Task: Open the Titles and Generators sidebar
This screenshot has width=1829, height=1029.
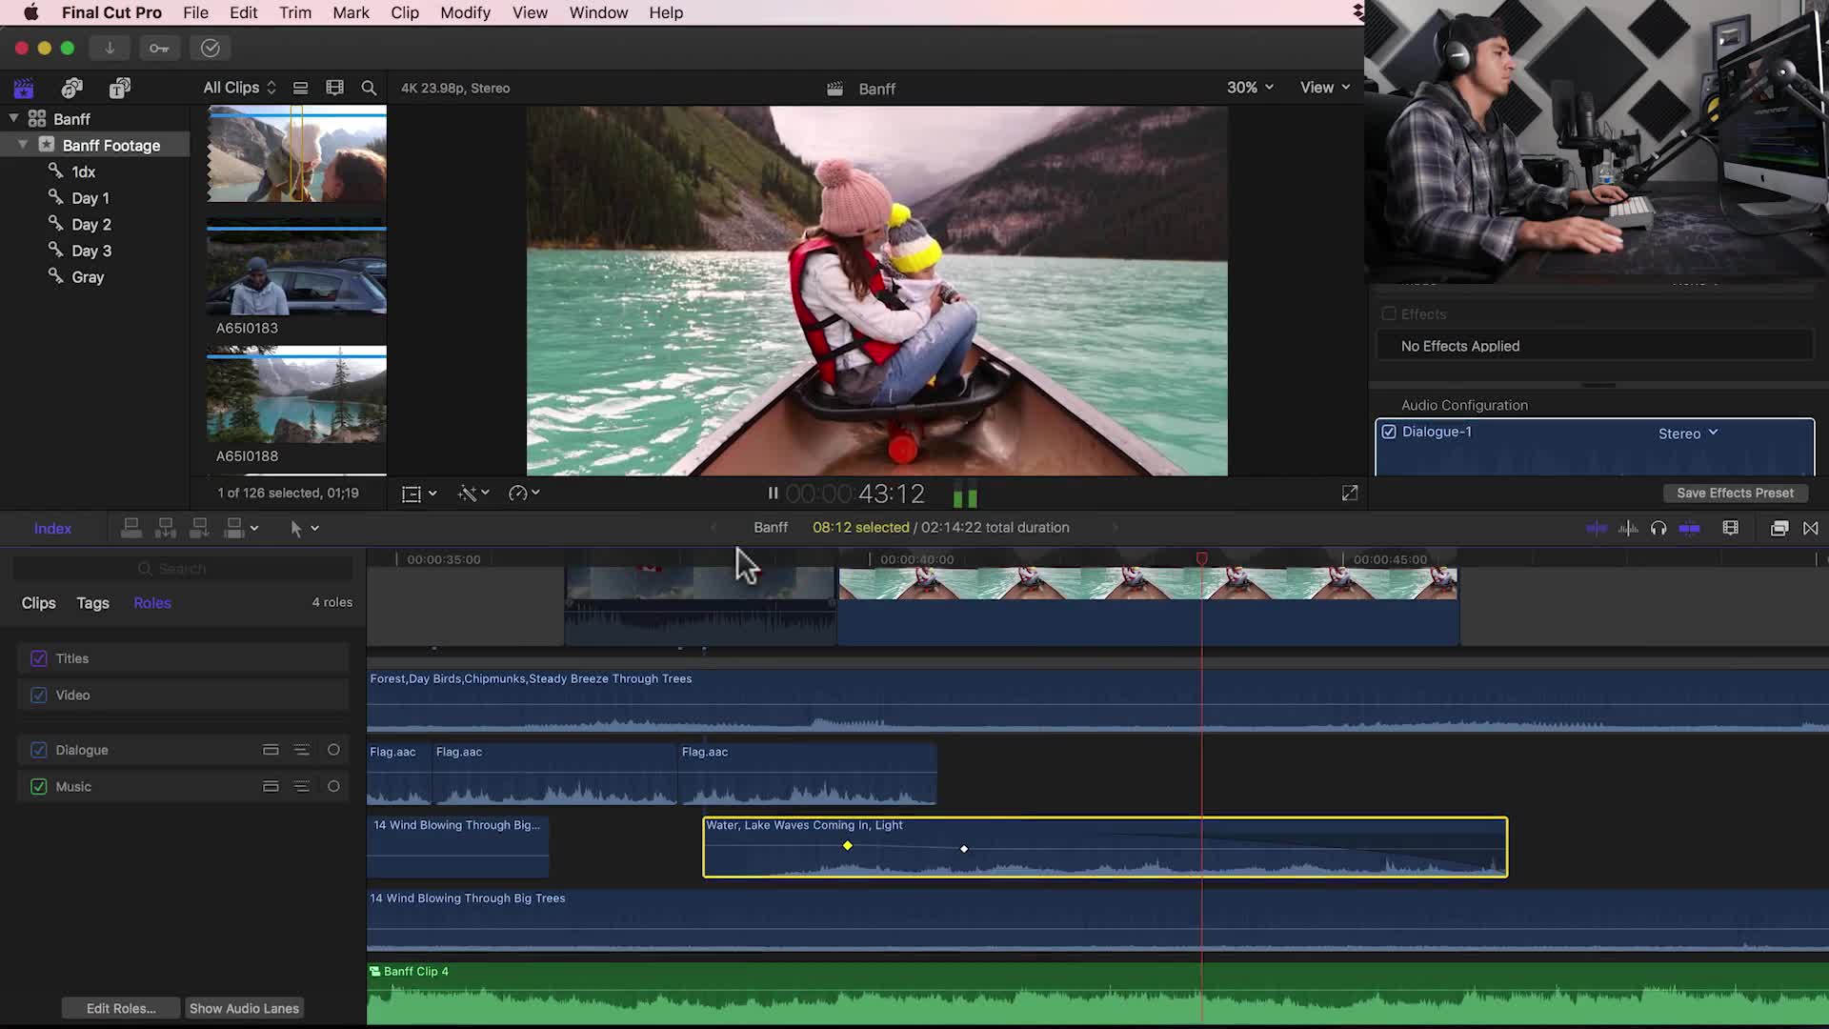Action: (x=119, y=89)
